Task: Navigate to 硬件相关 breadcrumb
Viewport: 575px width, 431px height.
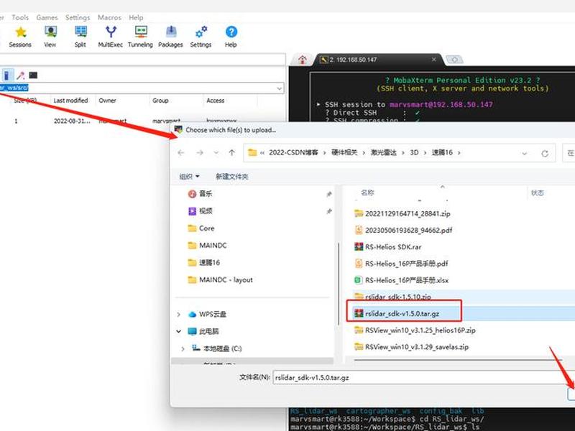Action: pos(344,153)
